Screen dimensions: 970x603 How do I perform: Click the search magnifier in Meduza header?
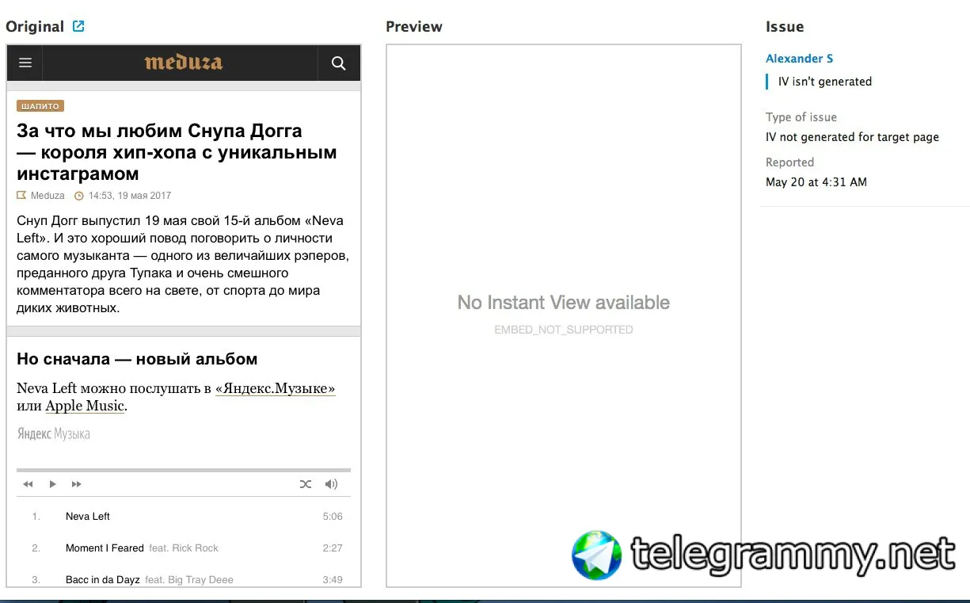pyautogui.click(x=339, y=63)
